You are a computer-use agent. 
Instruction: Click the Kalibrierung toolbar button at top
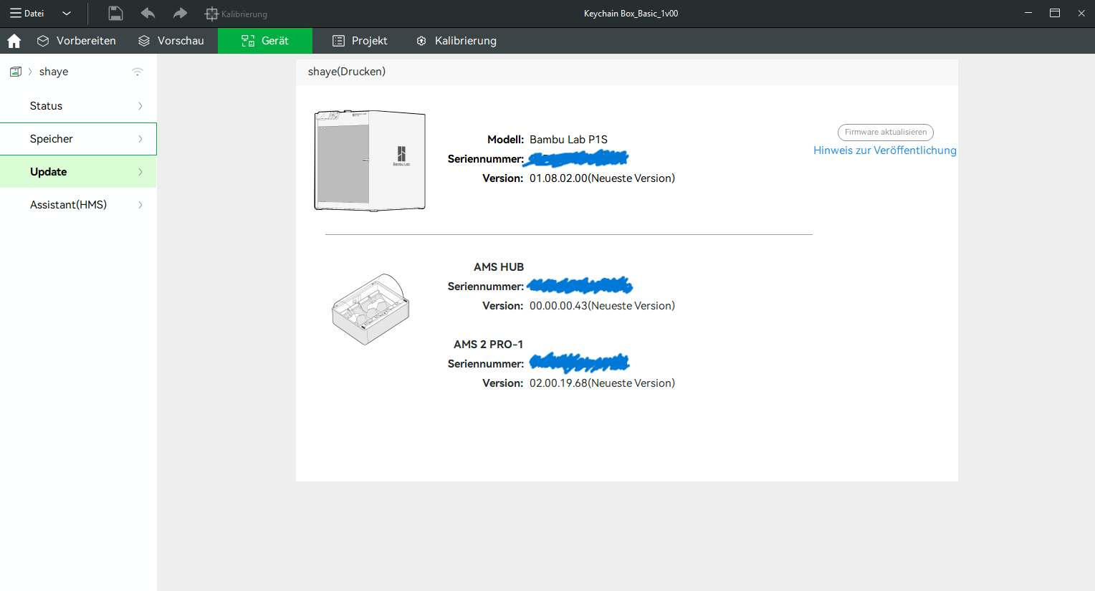(x=236, y=14)
